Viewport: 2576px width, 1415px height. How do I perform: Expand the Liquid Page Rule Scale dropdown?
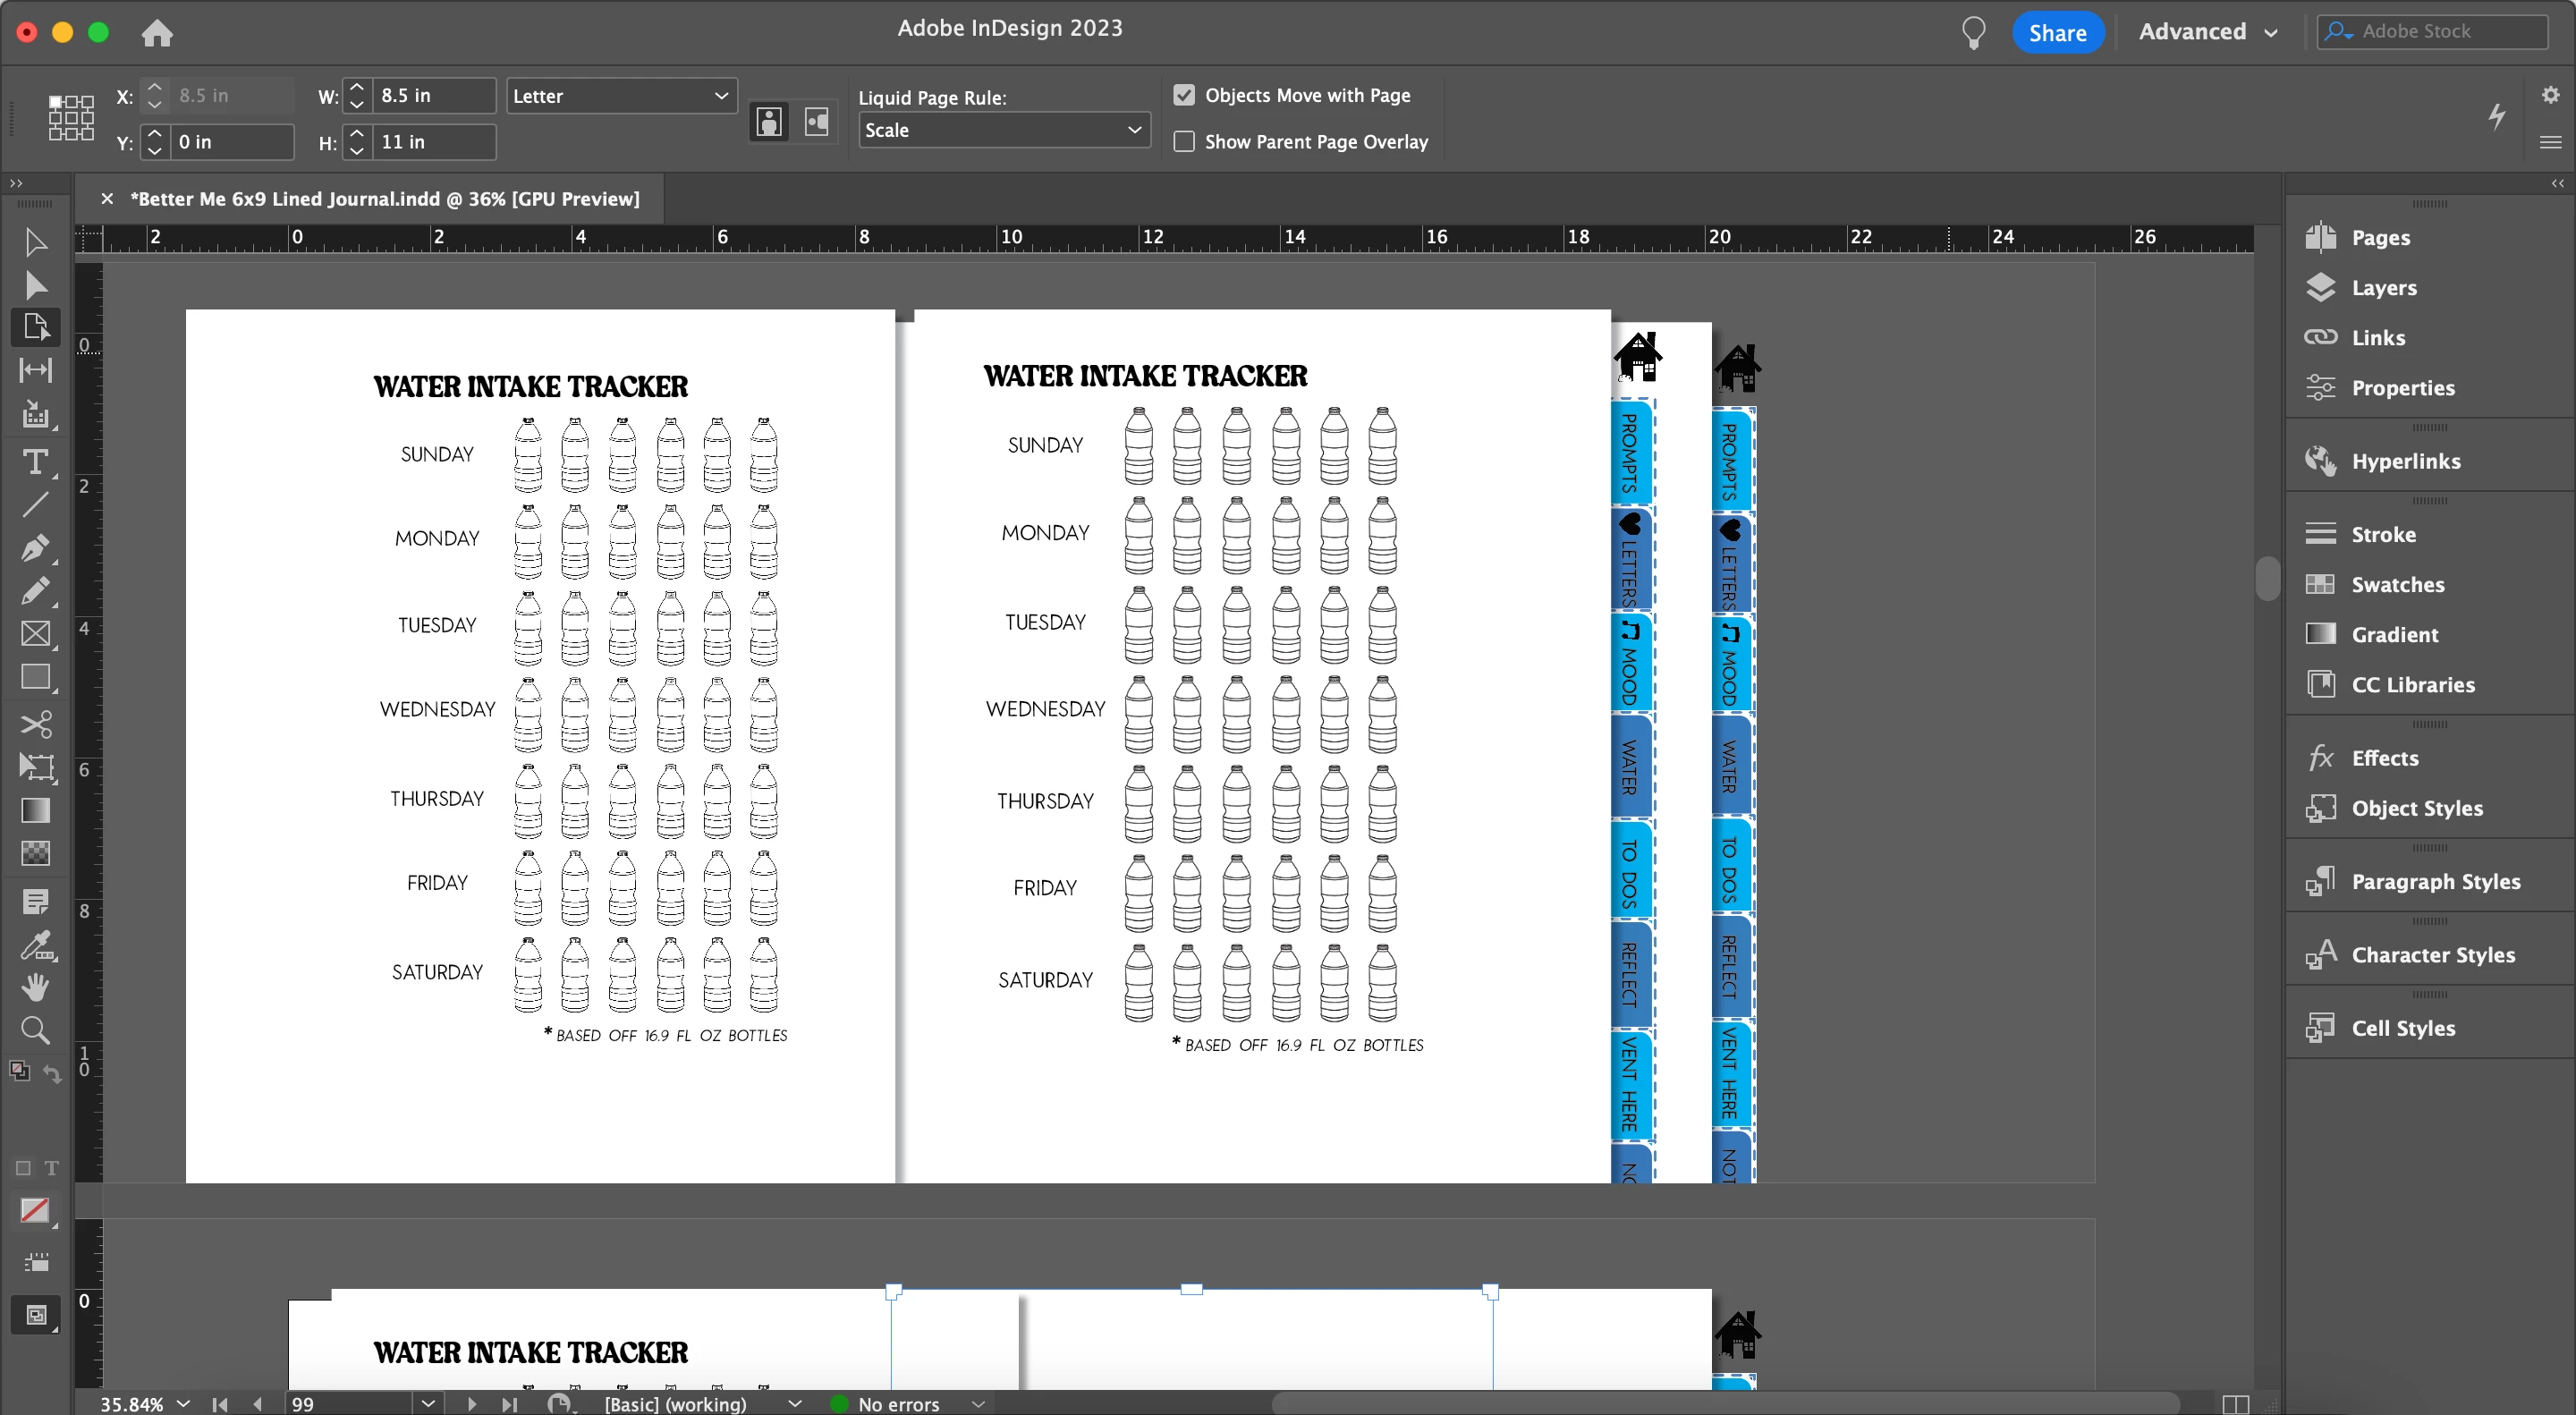coord(1003,130)
